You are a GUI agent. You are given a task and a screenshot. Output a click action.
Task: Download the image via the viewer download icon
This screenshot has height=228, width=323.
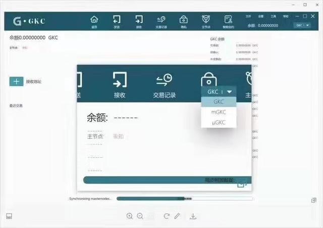point(193,216)
